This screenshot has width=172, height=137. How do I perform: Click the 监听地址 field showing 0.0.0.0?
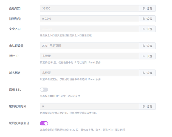click(89, 19)
